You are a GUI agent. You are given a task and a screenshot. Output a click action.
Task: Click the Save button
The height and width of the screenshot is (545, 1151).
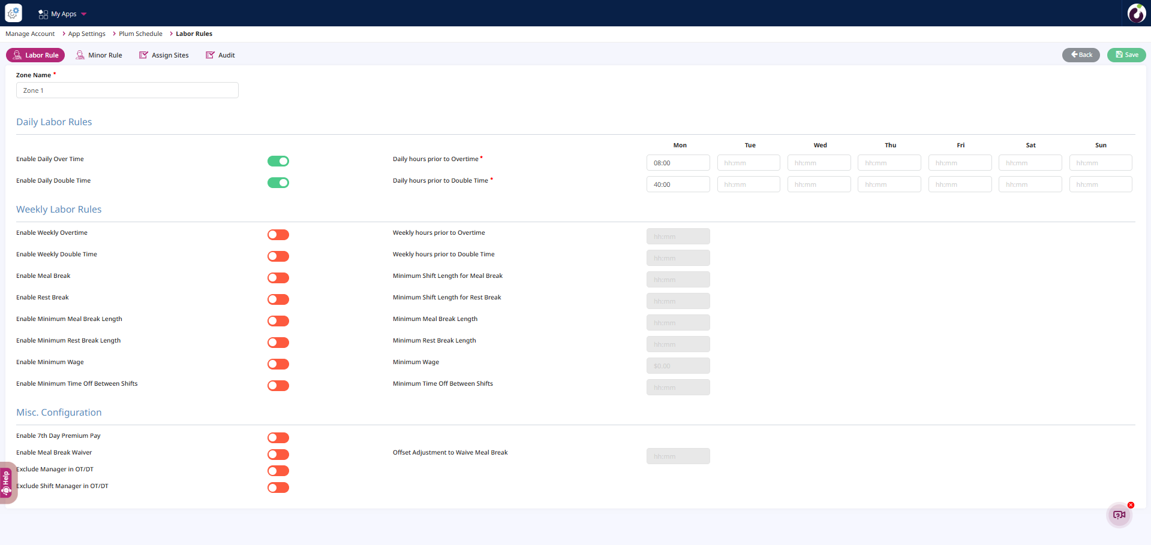[1126, 55]
